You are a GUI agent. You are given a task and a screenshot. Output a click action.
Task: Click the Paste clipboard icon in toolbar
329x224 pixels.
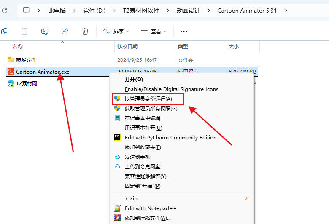(x=24, y=31)
